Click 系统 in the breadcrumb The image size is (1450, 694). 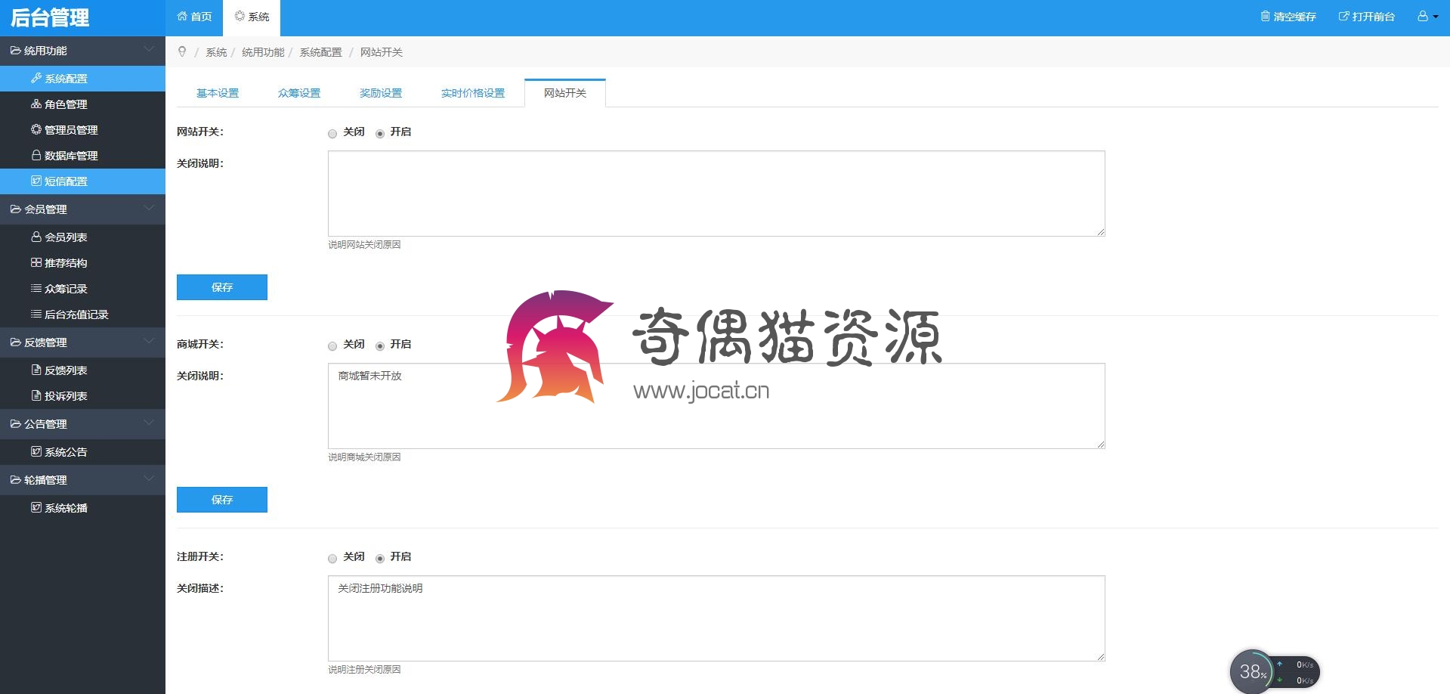(x=216, y=52)
